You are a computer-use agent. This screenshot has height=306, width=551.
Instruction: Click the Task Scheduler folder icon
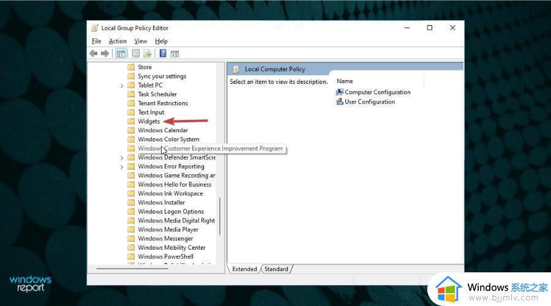click(131, 94)
